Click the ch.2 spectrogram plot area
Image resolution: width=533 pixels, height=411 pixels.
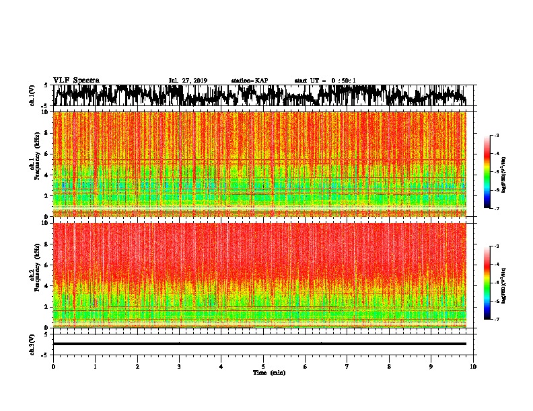[259, 275]
